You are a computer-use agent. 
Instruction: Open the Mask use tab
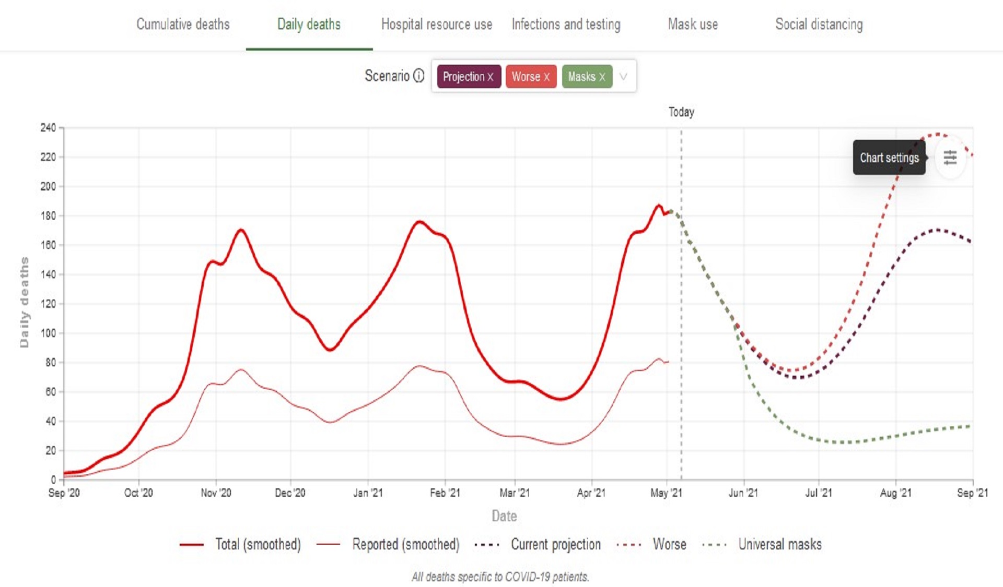click(x=693, y=25)
